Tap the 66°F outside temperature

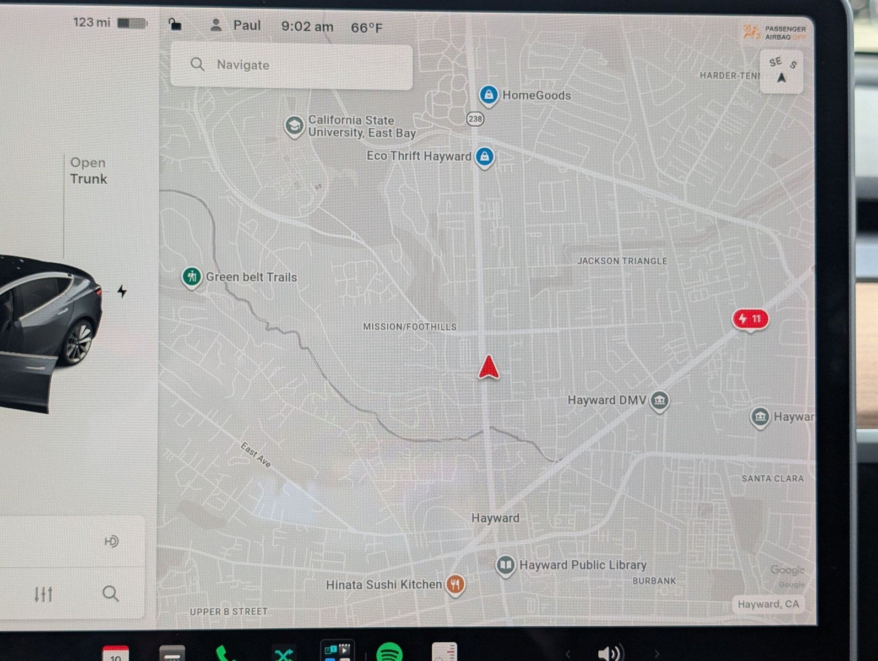tap(367, 28)
